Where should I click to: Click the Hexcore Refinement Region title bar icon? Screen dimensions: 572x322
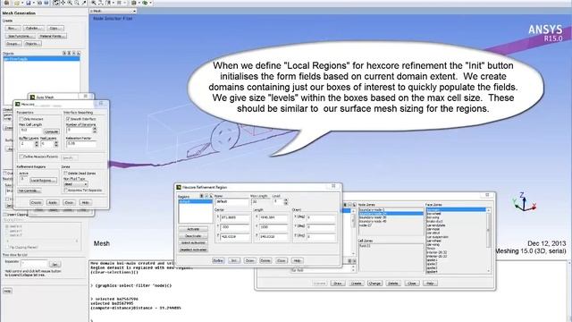[179, 187]
